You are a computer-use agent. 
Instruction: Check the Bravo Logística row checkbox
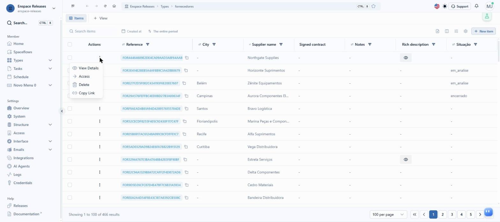70,108
